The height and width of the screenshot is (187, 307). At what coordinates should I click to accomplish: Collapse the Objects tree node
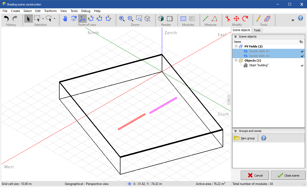tap(236, 61)
